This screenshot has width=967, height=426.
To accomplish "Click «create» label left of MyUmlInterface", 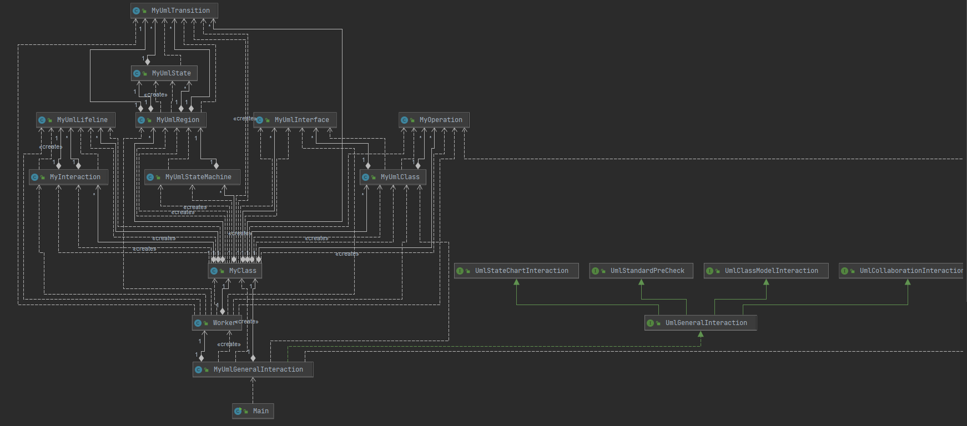I will [244, 119].
